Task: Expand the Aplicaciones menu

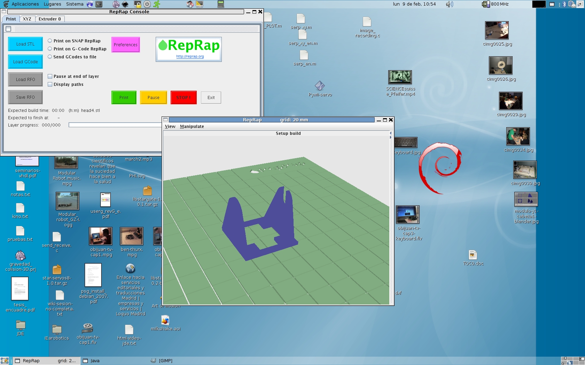Action: [25, 4]
